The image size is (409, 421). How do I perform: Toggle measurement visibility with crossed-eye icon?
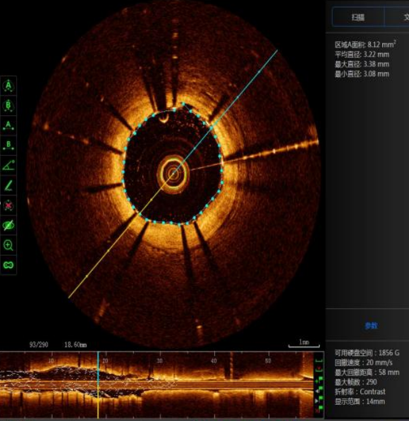pyautogui.click(x=9, y=225)
